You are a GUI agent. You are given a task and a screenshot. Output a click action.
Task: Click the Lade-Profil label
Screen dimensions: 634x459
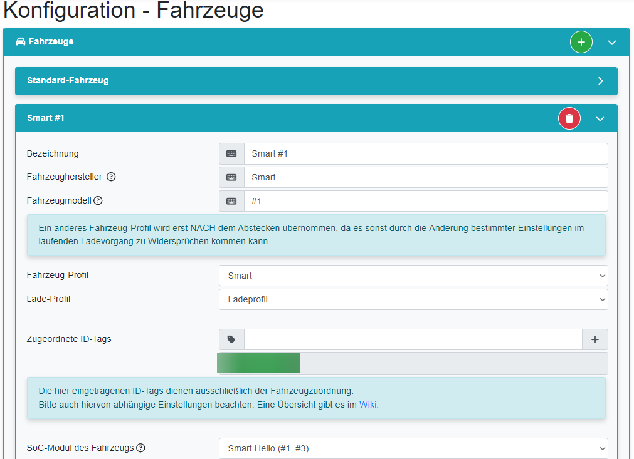(x=48, y=299)
